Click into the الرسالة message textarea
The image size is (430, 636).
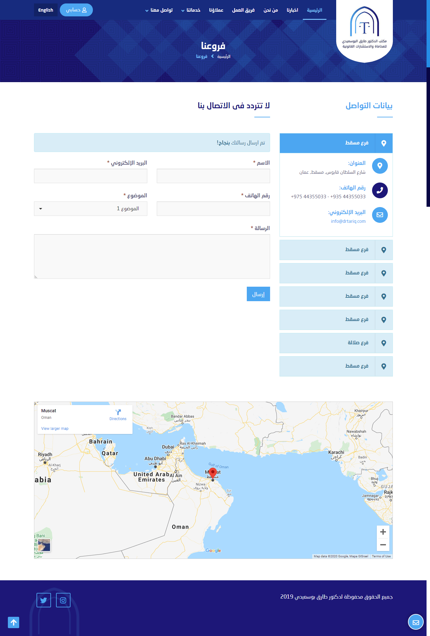tap(152, 256)
